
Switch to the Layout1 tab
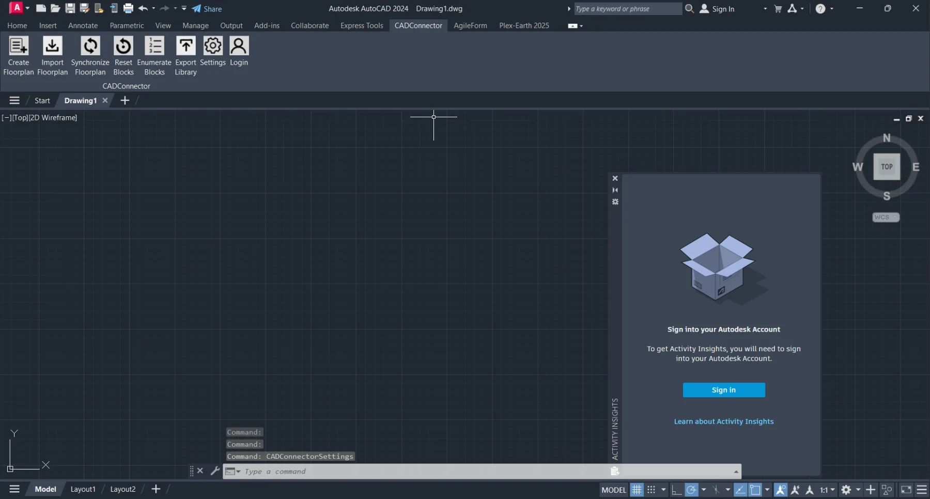(x=83, y=489)
